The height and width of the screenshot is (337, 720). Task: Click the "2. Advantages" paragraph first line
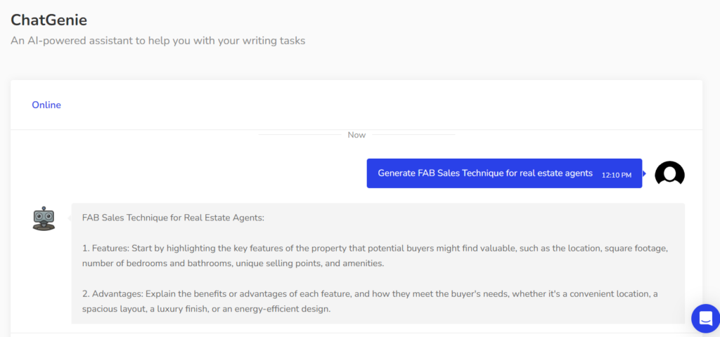coord(370,293)
